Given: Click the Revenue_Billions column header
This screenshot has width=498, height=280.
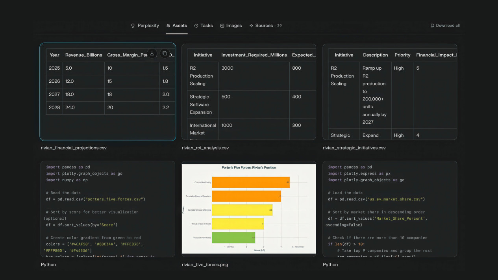Looking at the screenshot, I should pos(83,55).
